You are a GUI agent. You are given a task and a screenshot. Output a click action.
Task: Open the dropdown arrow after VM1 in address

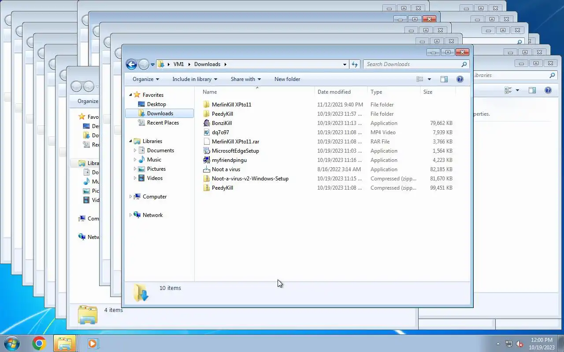[x=189, y=64]
